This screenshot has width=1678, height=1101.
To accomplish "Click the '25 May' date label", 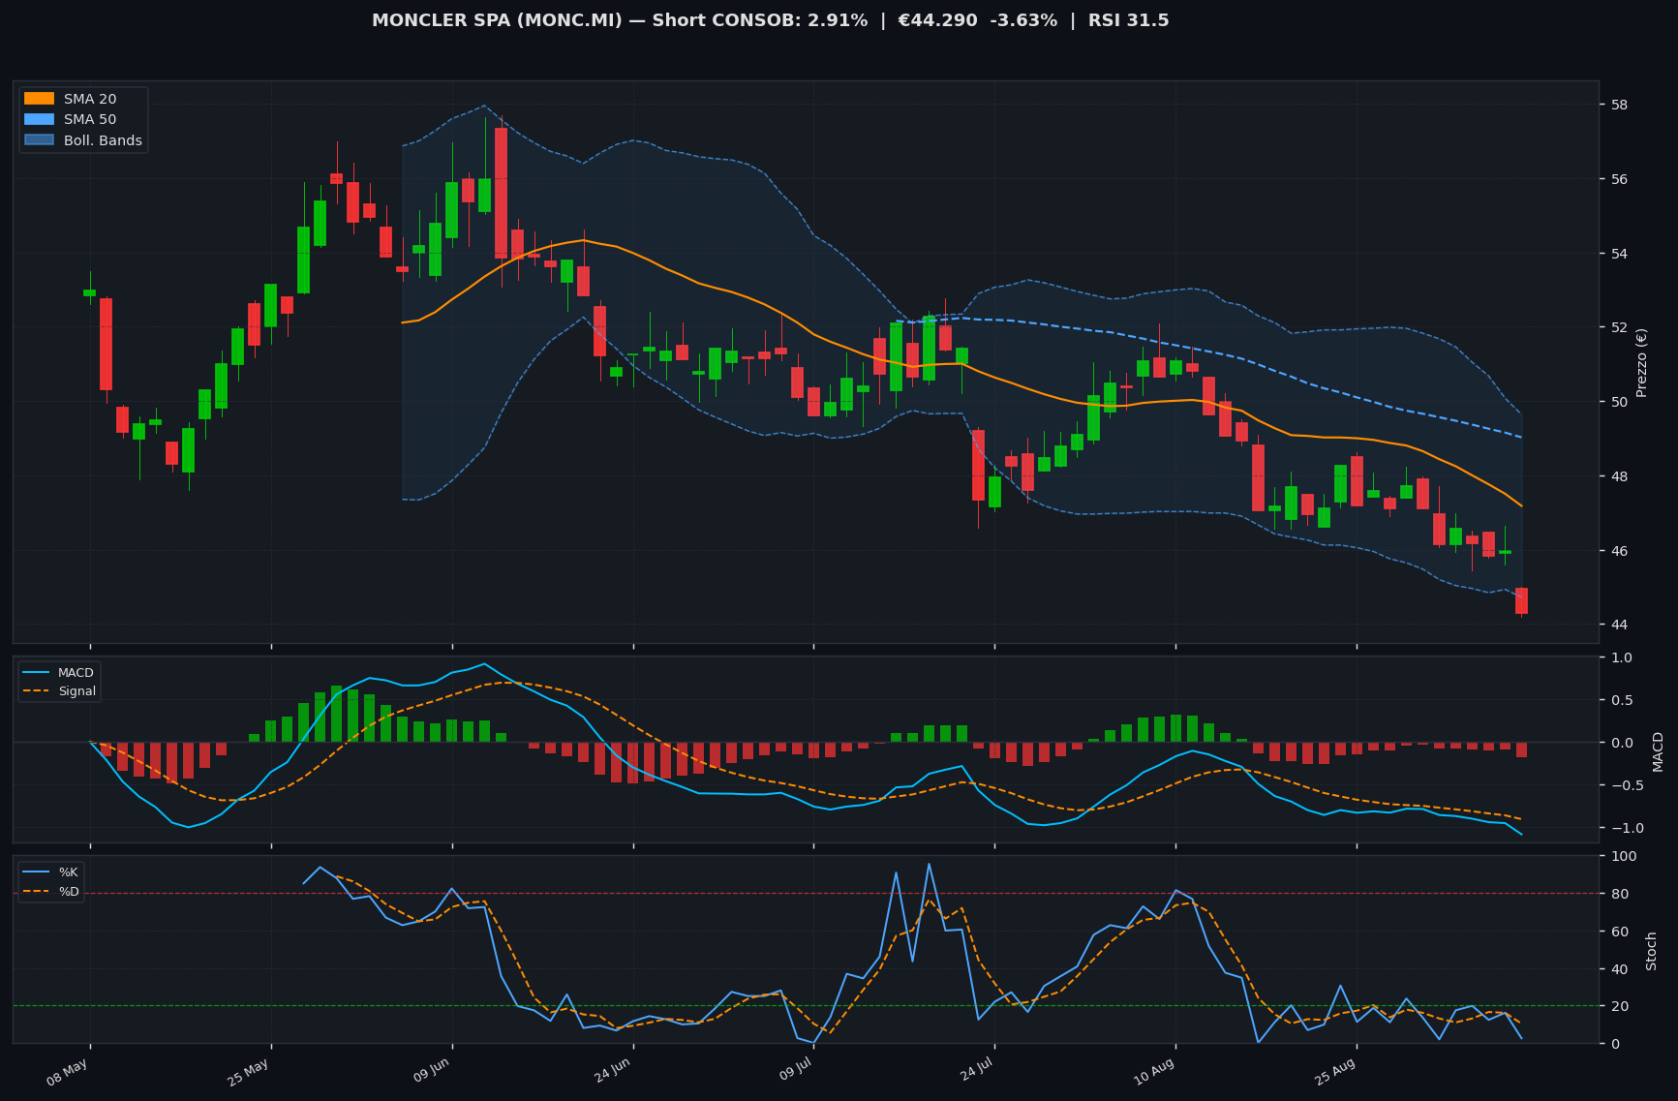I will click(x=249, y=1072).
